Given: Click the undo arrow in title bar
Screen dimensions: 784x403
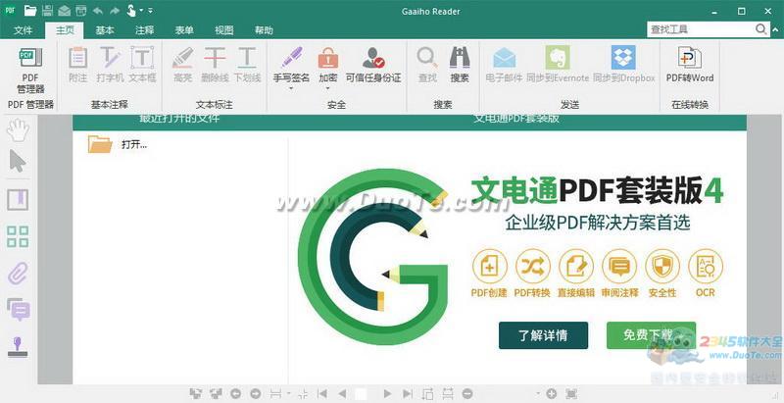Looking at the screenshot, I should click(x=97, y=10).
